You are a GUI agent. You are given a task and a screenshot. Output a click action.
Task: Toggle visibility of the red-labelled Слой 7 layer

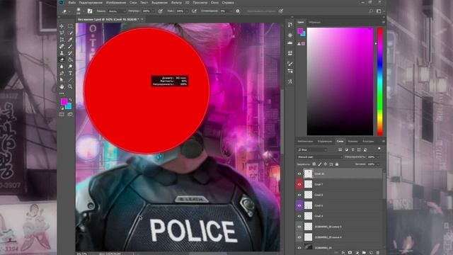pyautogui.click(x=299, y=184)
